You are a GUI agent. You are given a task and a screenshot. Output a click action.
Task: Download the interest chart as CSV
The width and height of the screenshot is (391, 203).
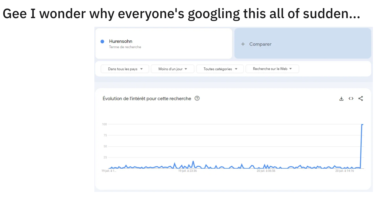point(341,99)
